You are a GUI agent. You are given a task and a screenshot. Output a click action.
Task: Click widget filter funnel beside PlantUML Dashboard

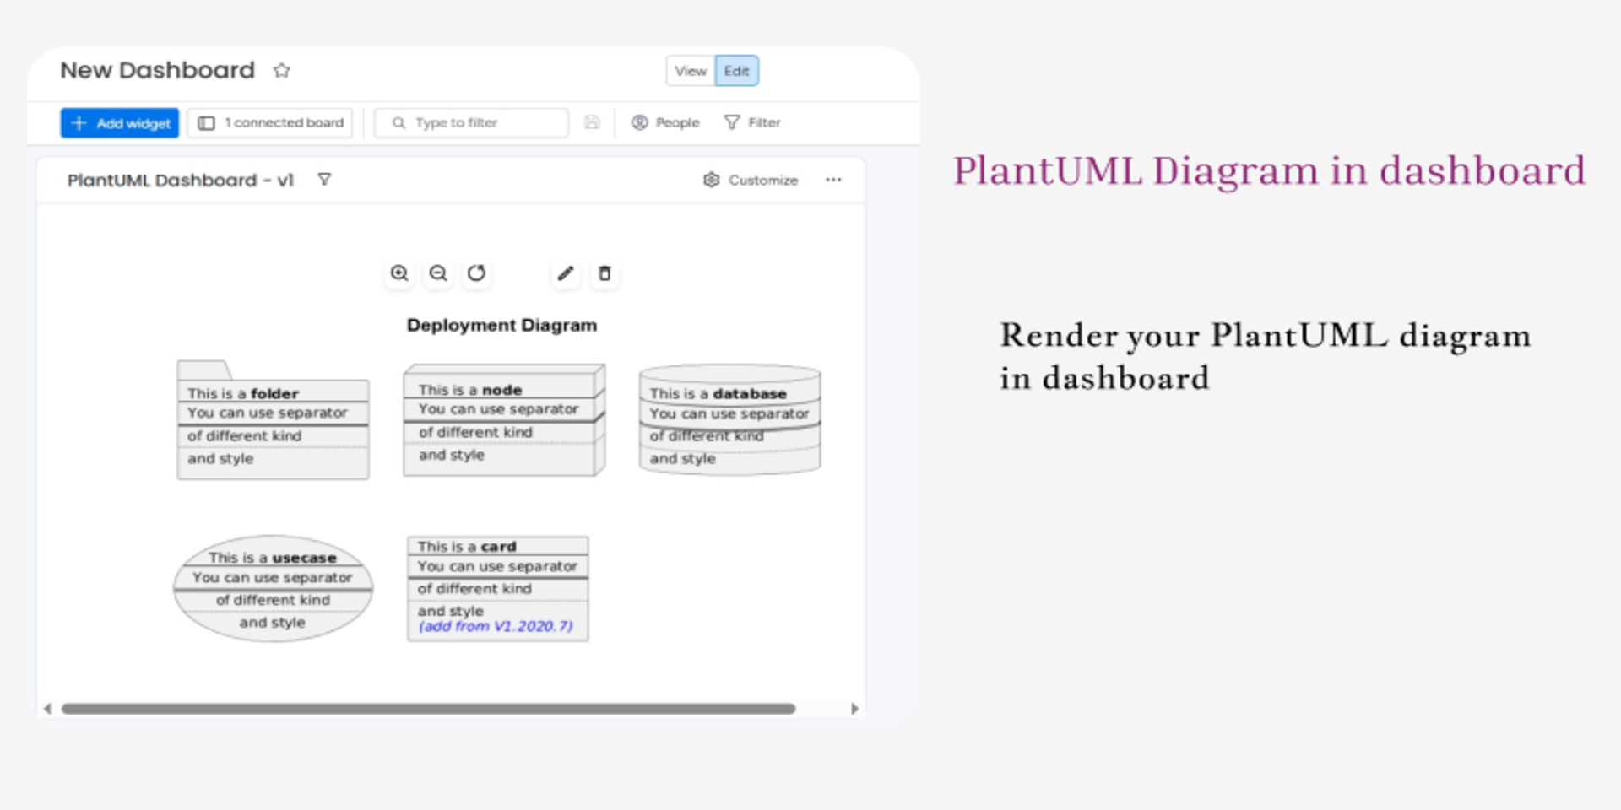tap(324, 180)
